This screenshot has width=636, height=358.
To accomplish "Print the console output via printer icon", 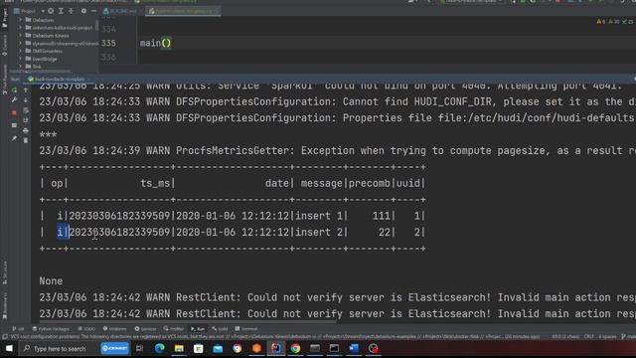I will click(26, 130).
